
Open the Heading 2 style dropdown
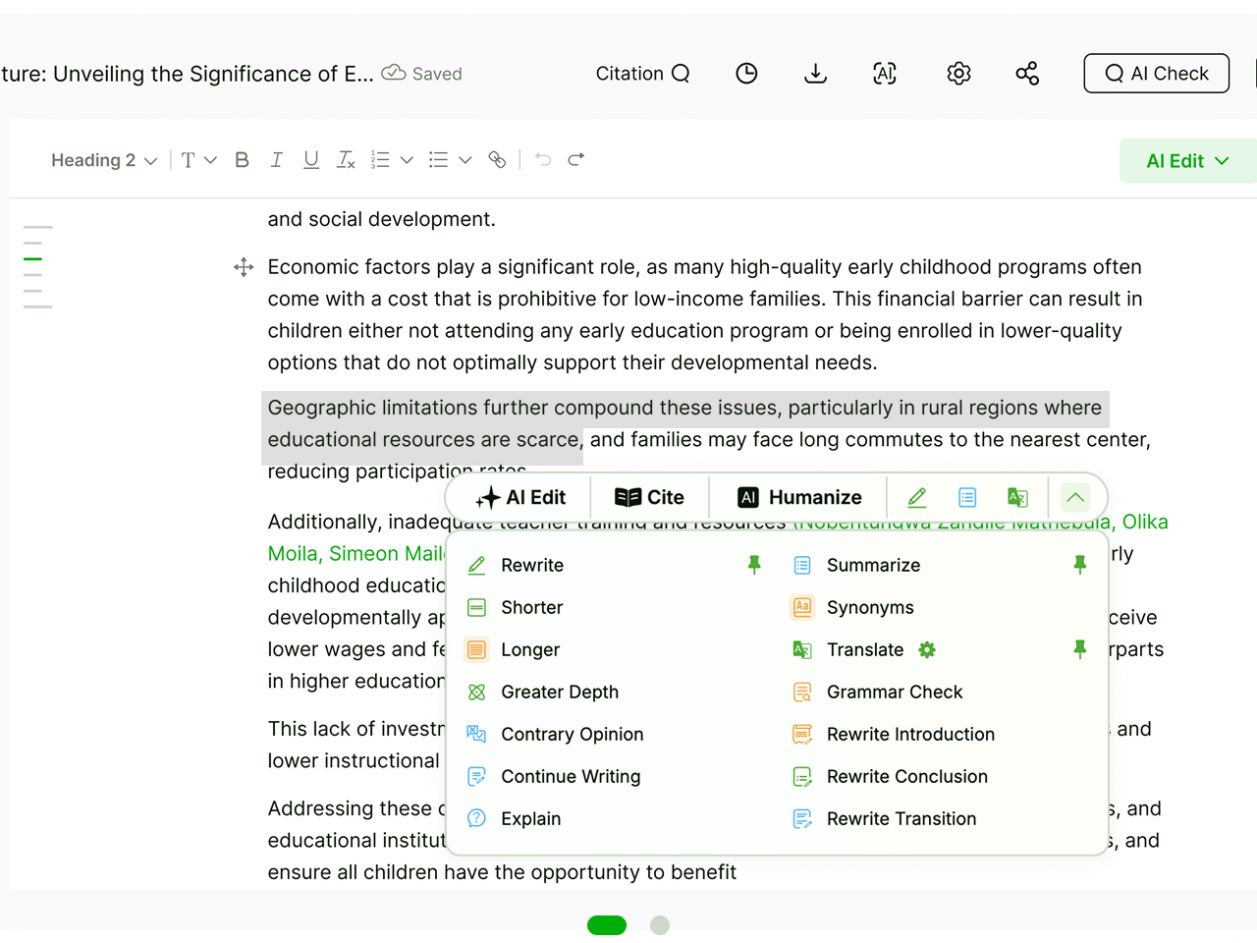(104, 160)
